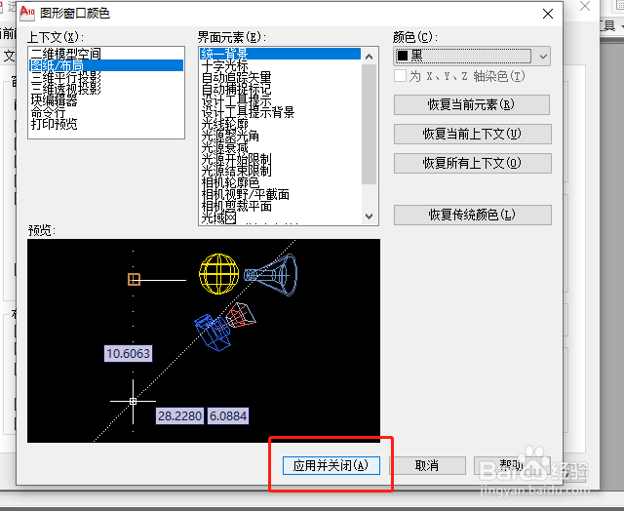Select 光源聚光角 interface element

[x=280, y=136]
